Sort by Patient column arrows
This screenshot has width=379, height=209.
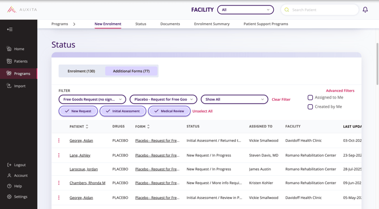point(87,126)
